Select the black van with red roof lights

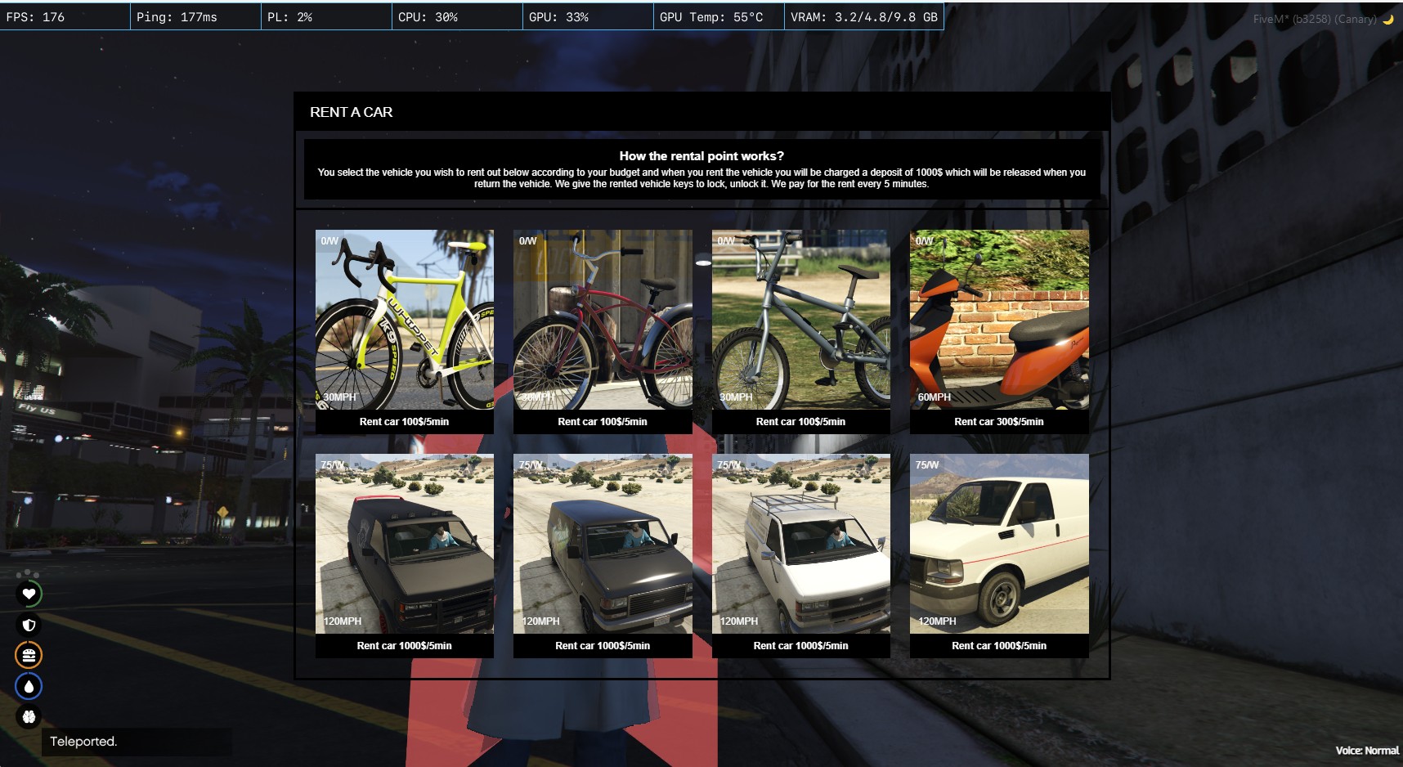coord(405,544)
